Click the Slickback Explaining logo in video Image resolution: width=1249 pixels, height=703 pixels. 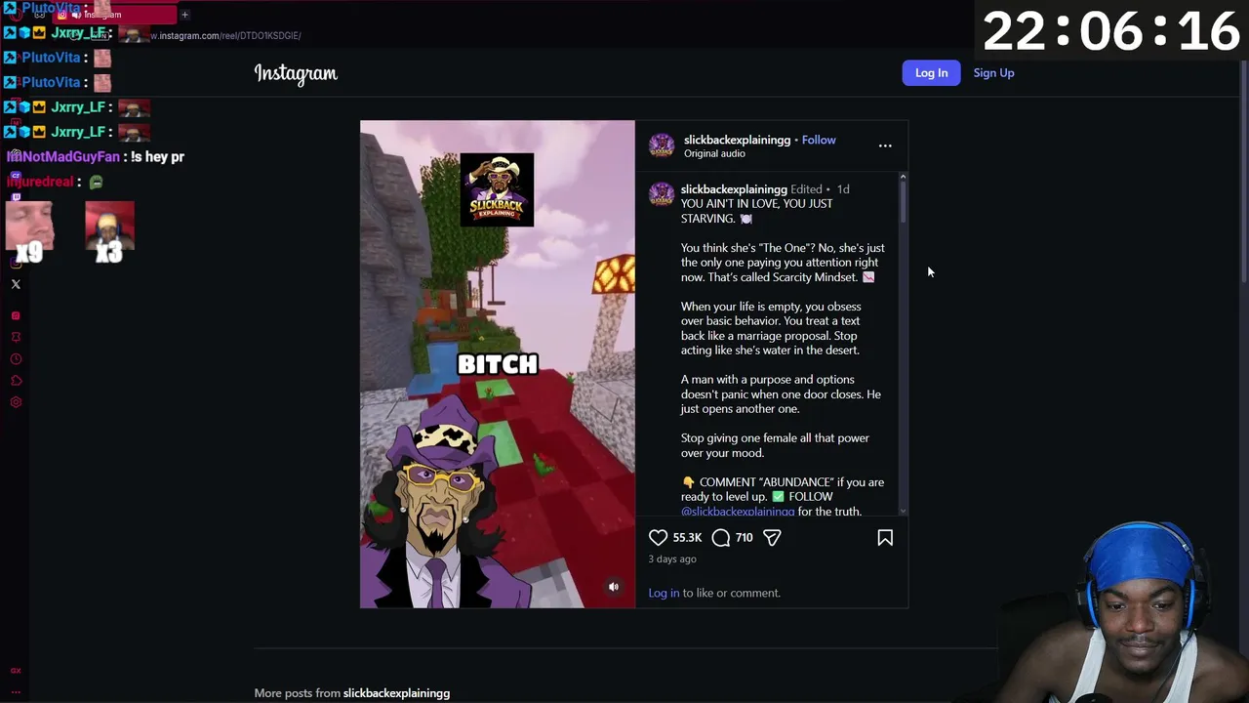(x=497, y=189)
